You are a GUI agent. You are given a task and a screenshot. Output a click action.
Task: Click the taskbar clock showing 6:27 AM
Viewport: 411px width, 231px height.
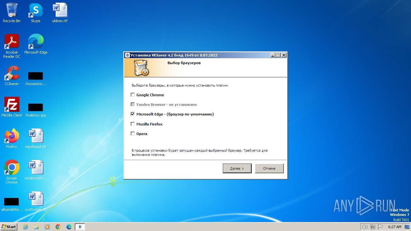395,227
